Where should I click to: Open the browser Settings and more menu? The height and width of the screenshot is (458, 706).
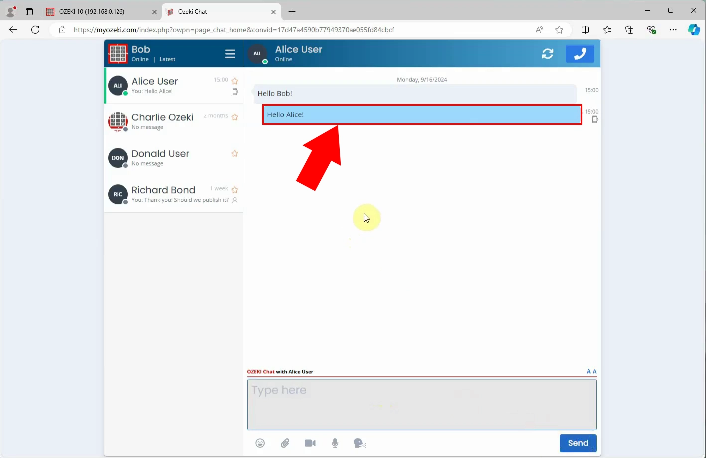[673, 30]
